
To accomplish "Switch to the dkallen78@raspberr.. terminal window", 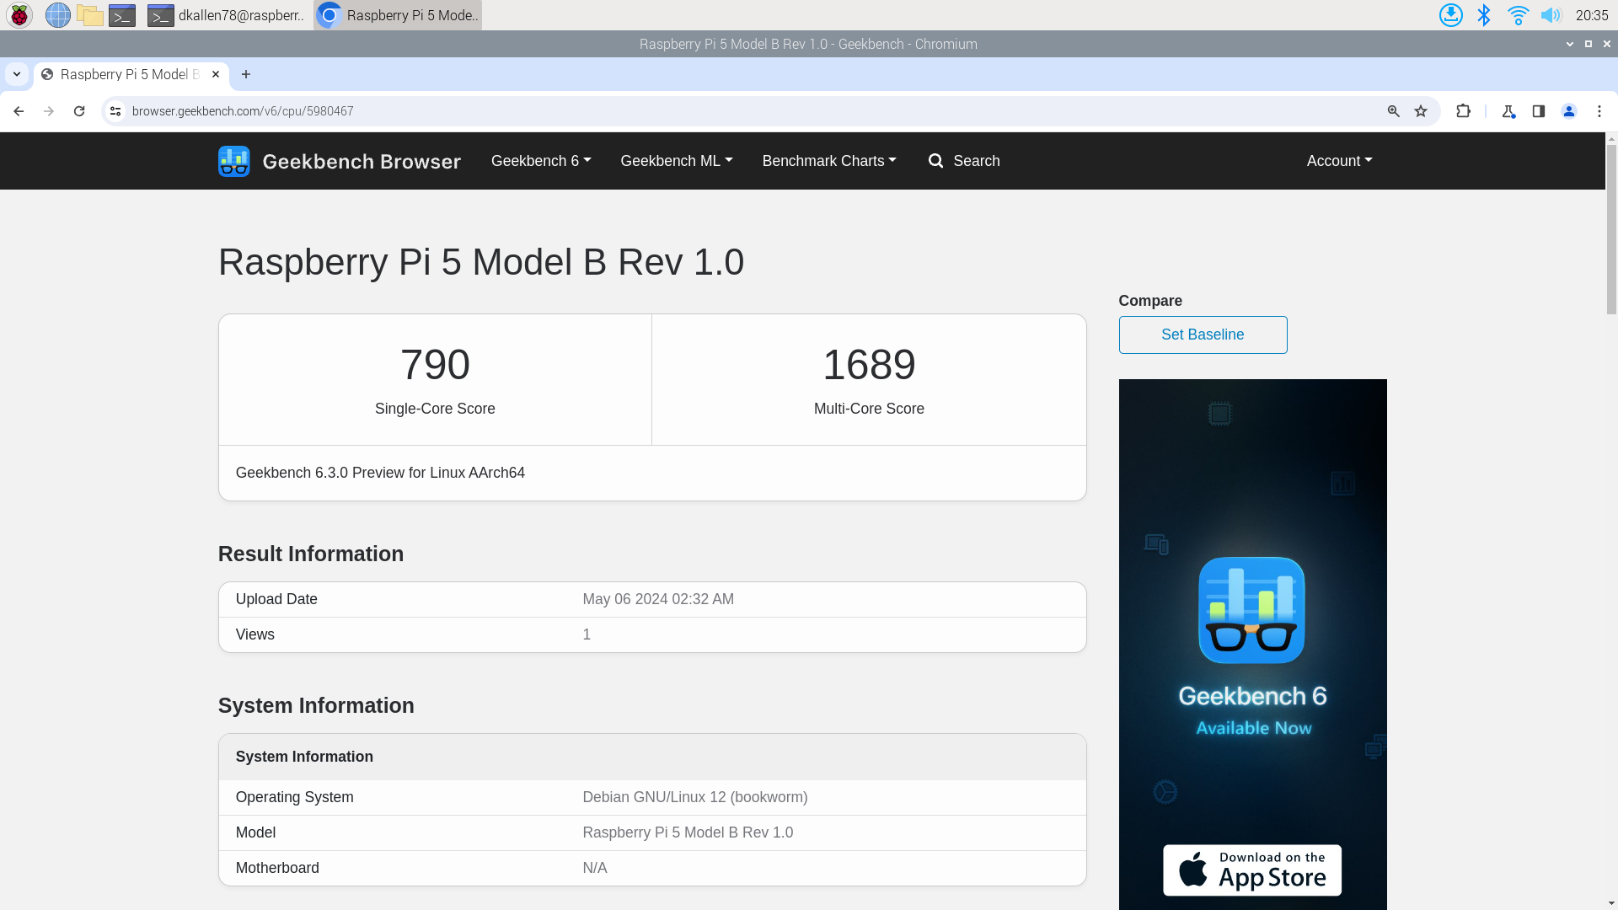I will coord(226,15).
